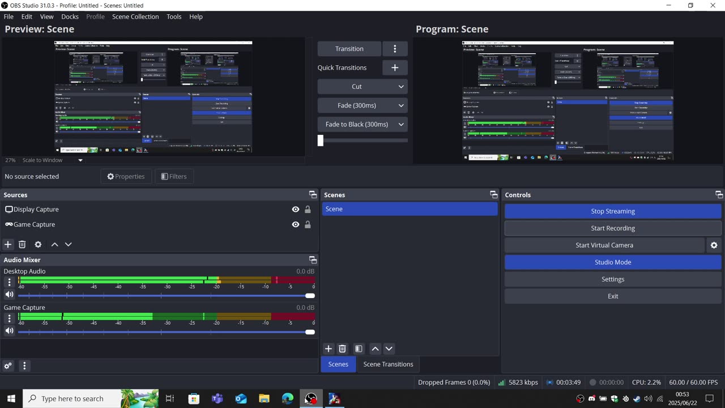The width and height of the screenshot is (725, 408).
Task: Switch to Scene Transitions tab
Action: [x=388, y=364]
